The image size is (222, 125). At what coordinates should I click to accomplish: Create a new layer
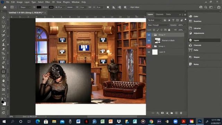click(176, 113)
